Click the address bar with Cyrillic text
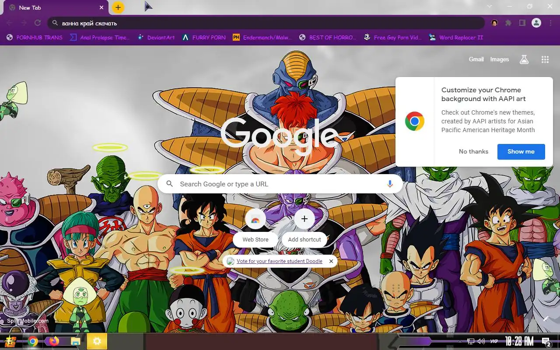560x350 pixels. tap(266, 23)
